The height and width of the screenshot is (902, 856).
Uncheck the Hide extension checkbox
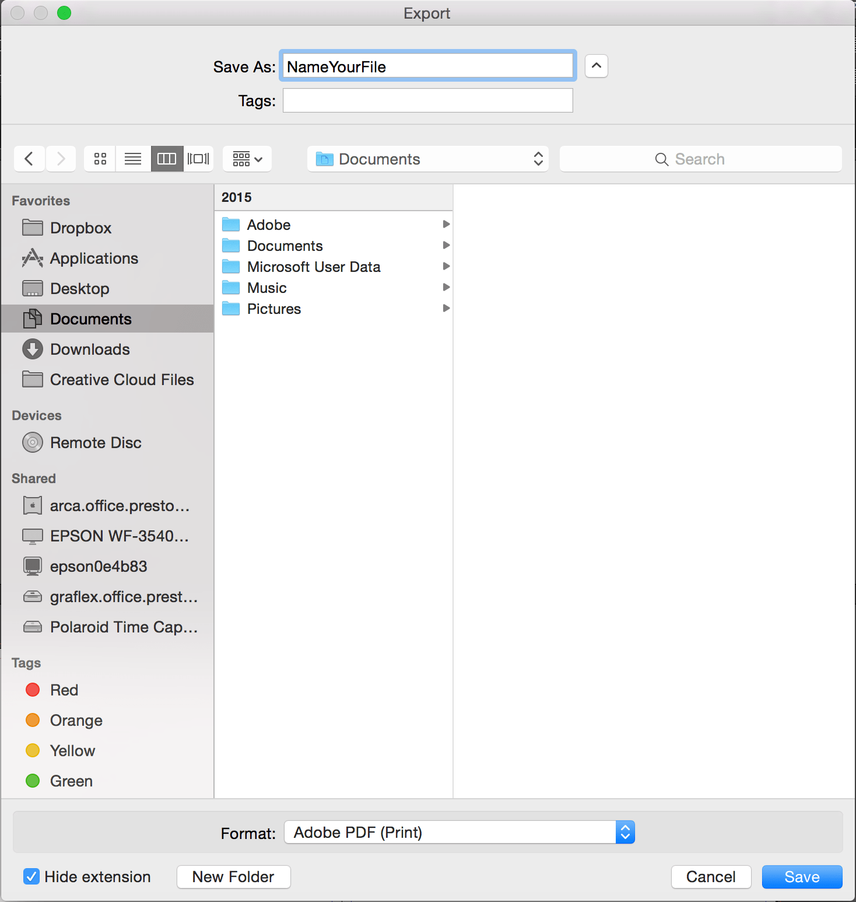coord(31,877)
